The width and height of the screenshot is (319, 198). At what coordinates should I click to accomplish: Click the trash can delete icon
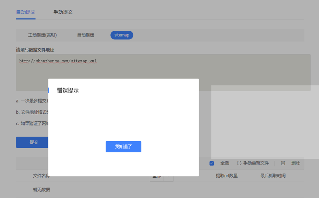click(283, 163)
